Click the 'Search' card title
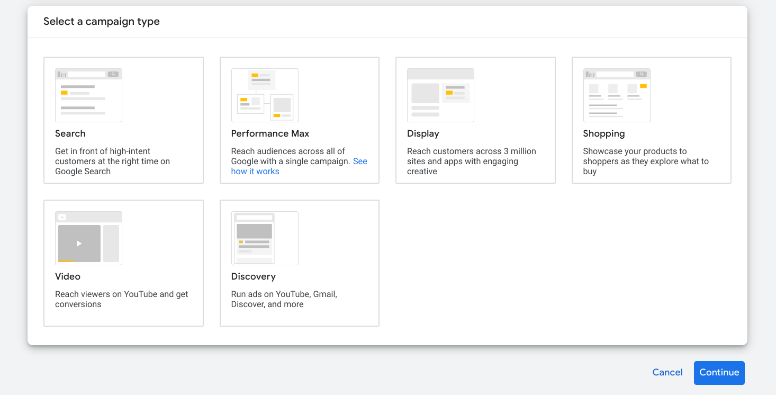 coord(70,133)
